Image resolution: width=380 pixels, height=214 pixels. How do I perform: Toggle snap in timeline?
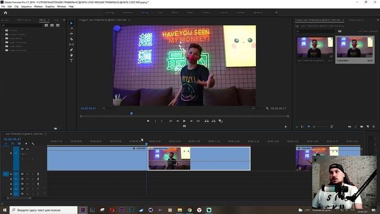click(x=12, y=144)
